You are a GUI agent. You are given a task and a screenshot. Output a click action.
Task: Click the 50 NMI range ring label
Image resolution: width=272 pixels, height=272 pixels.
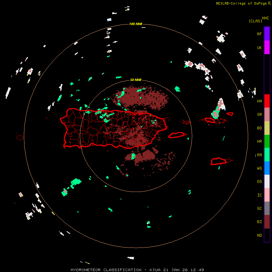[x=136, y=80]
